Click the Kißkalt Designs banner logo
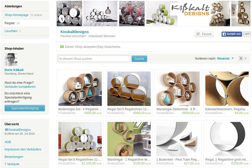The width and height of the screenshot is (252, 168). 191,10
